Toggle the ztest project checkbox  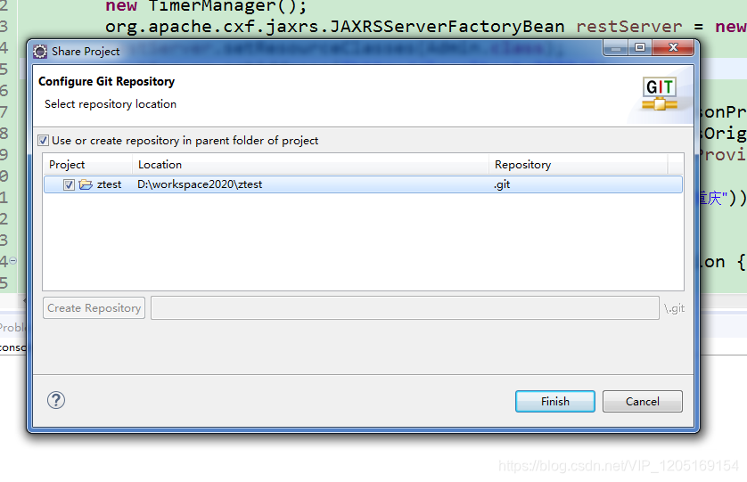click(x=69, y=184)
